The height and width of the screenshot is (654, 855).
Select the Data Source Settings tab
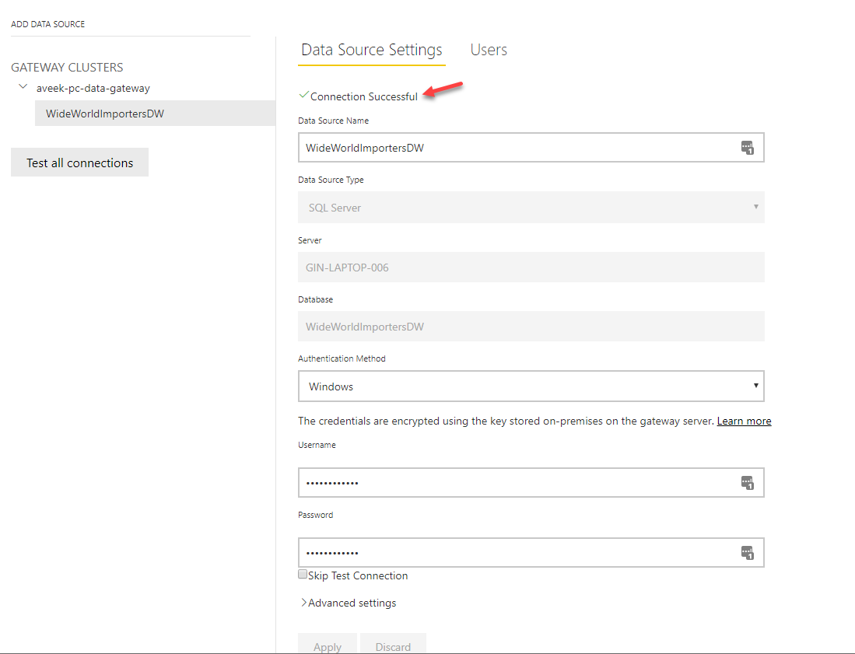point(371,50)
